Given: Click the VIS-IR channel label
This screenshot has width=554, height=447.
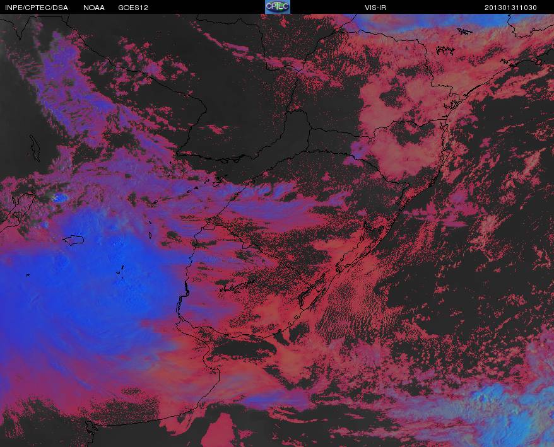Looking at the screenshot, I should tap(375, 8).
